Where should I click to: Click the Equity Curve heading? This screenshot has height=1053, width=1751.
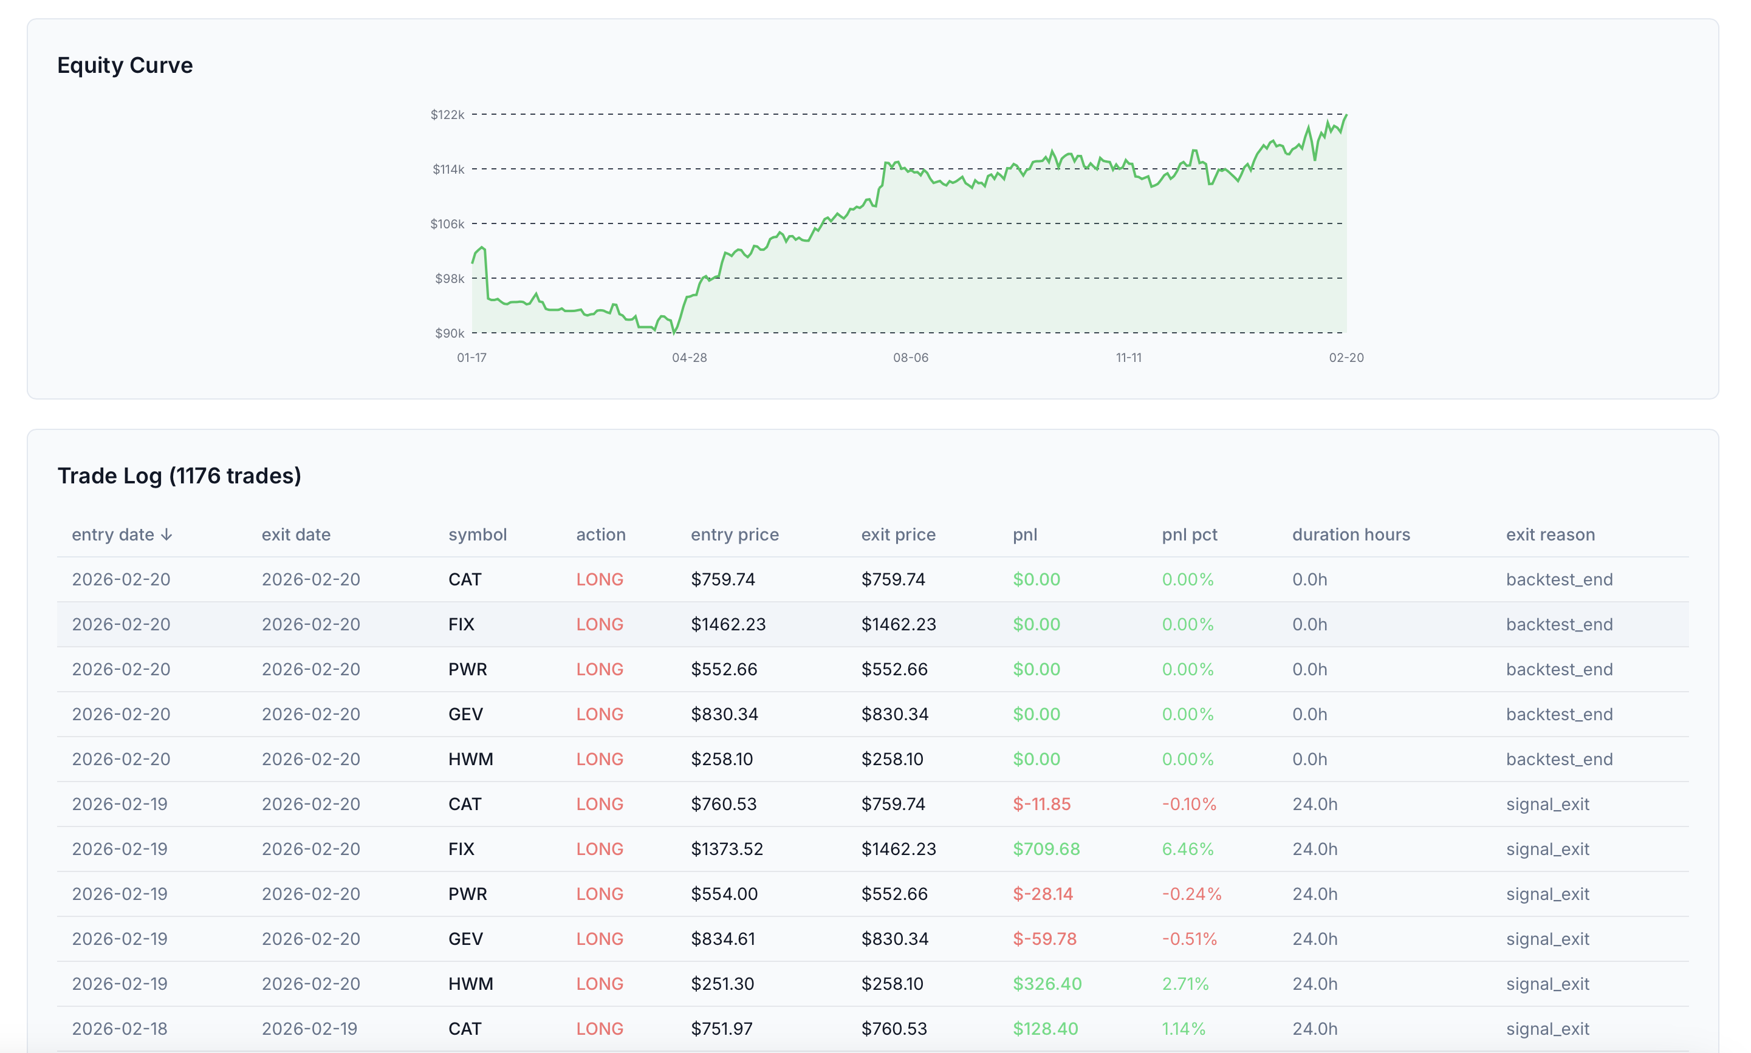pos(125,64)
